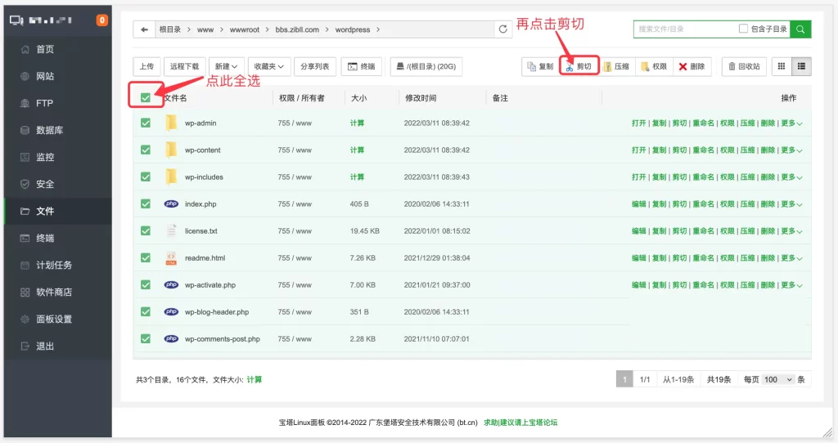Image resolution: width=838 pixels, height=443 pixels.
Task: Click the wp-blog-header.php php icon
Action: pos(171,311)
